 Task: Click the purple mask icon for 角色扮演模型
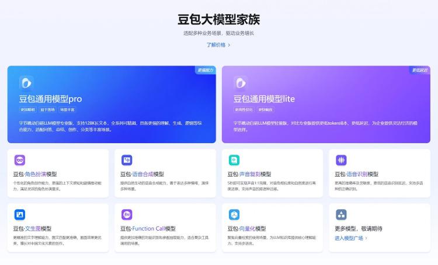click(x=19, y=160)
